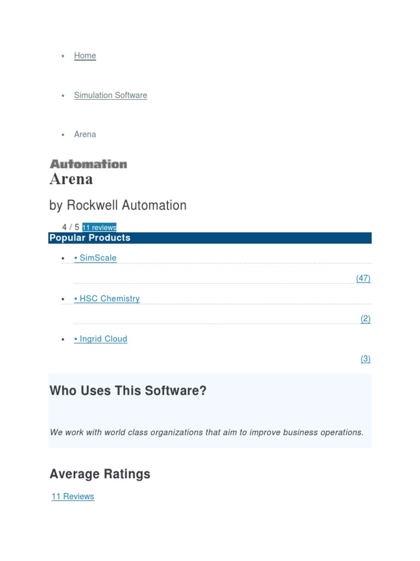Click HSC Chemistry's (2) review count

coord(365,319)
